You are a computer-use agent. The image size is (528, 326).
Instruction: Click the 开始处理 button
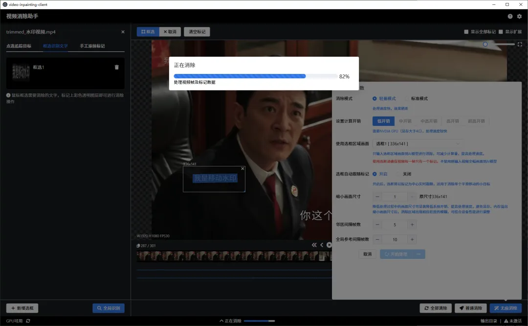(x=396, y=254)
